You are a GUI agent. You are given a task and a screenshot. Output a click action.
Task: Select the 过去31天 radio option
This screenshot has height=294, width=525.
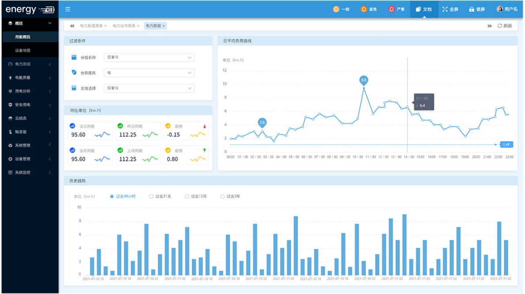tap(151, 196)
